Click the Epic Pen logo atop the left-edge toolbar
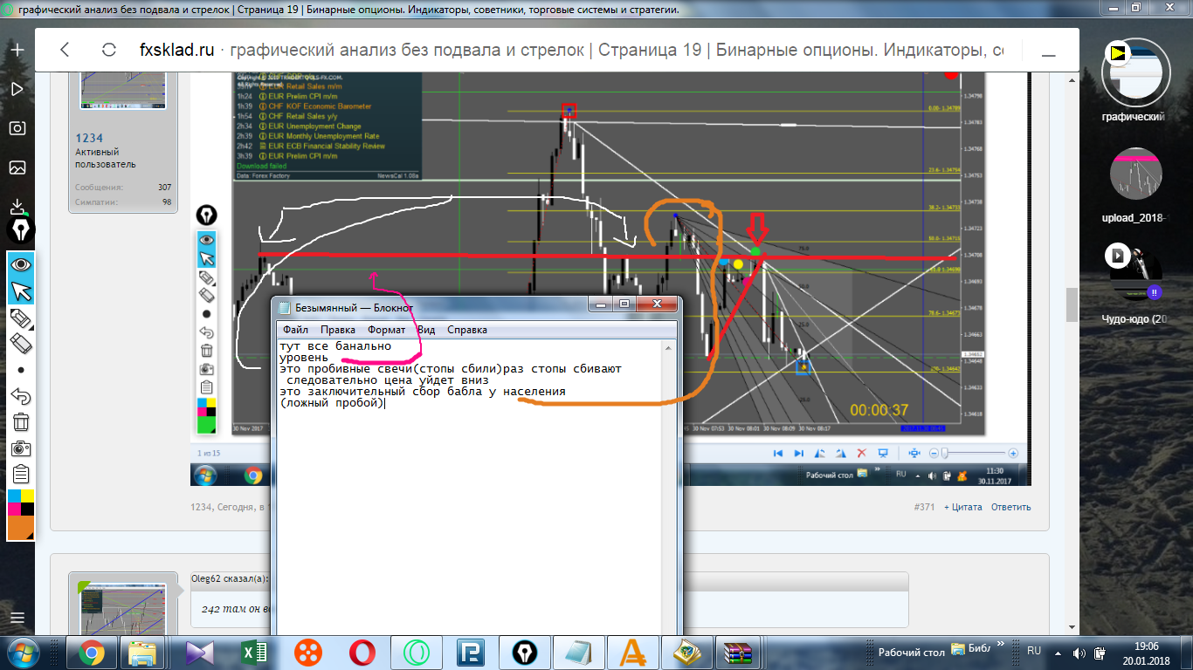 click(x=20, y=230)
